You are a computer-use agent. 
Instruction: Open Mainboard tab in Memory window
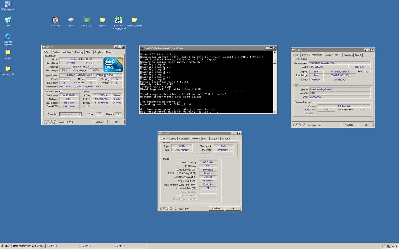click(x=184, y=139)
